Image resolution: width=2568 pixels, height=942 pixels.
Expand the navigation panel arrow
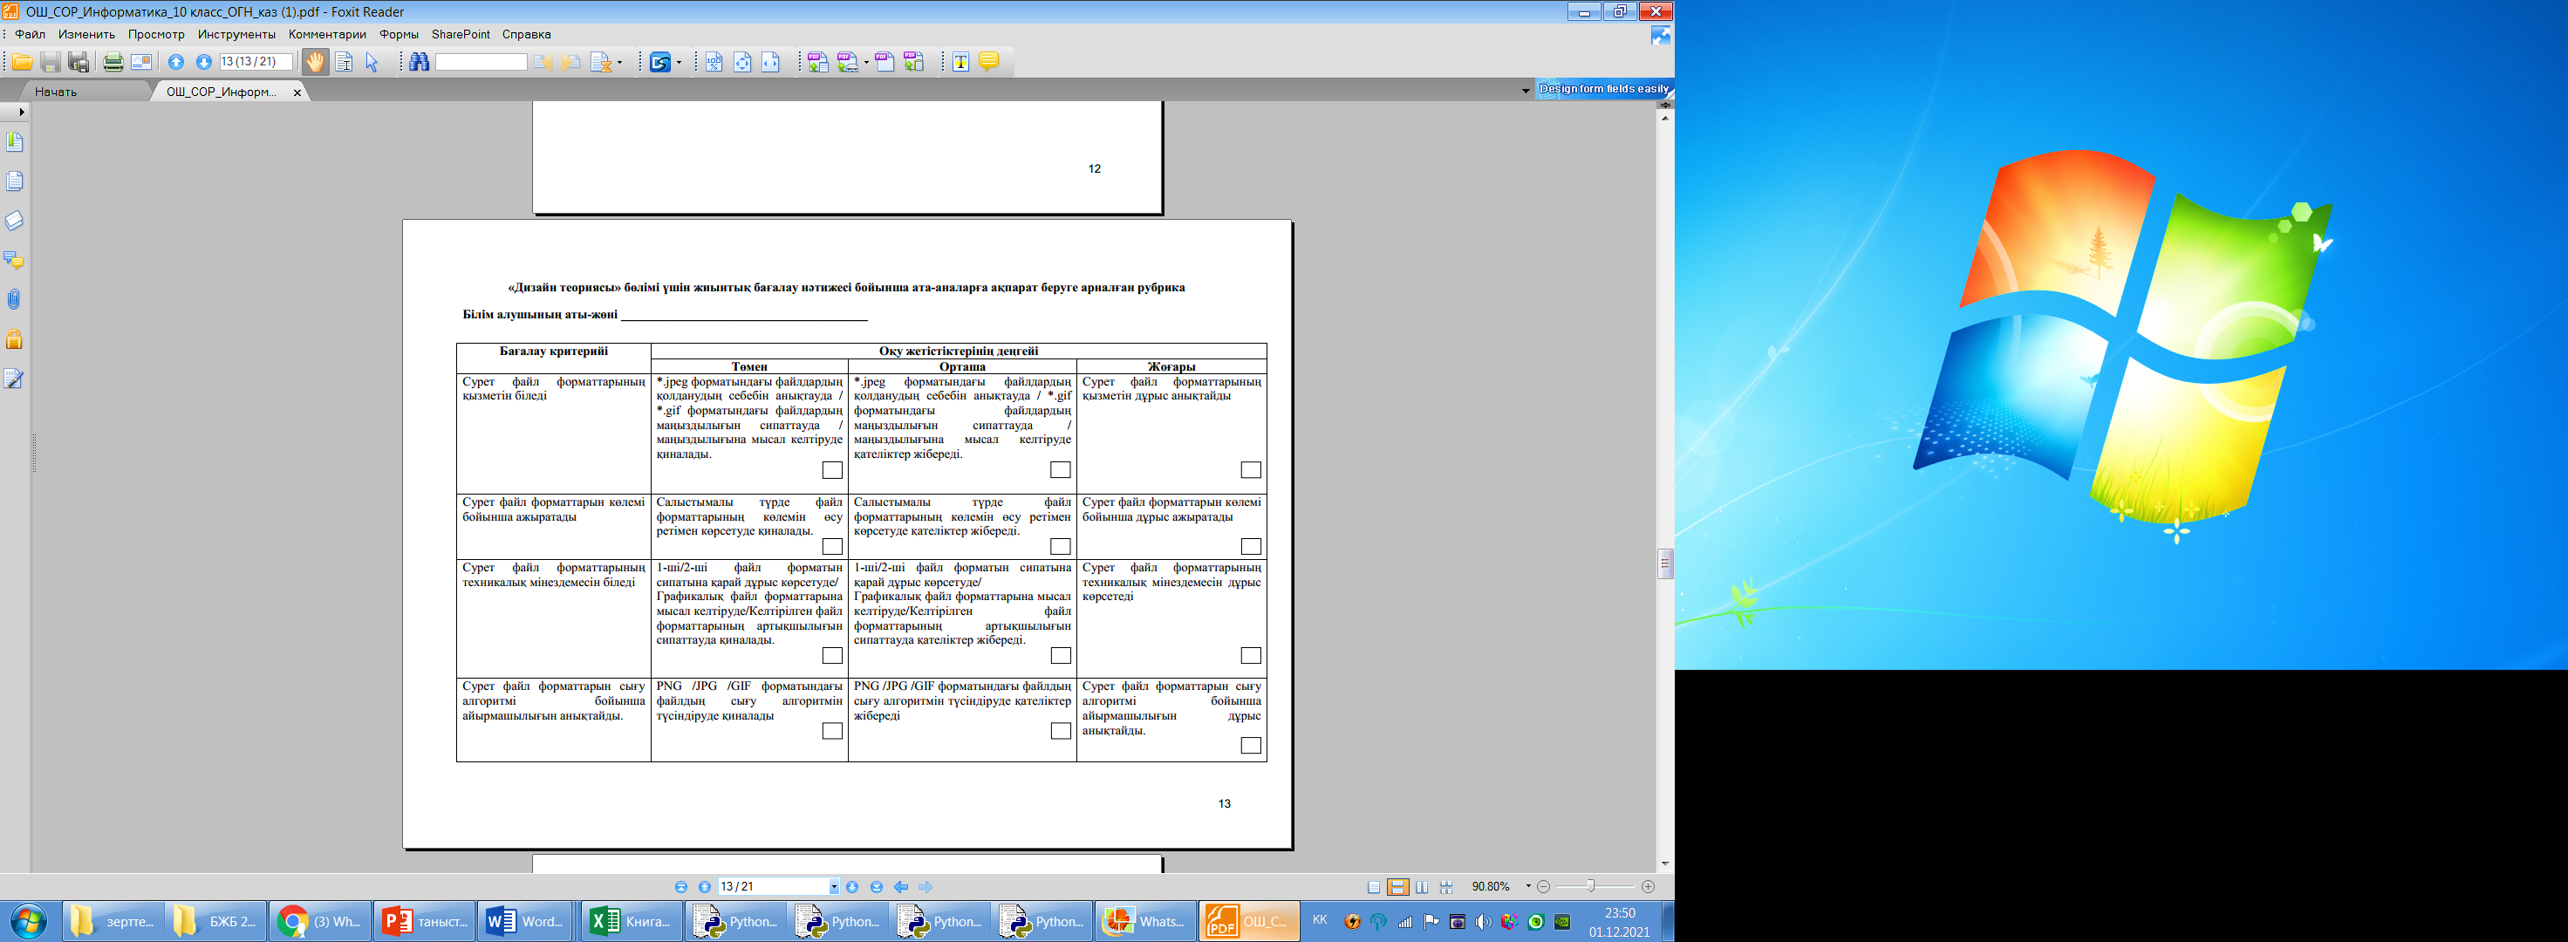(21, 112)
